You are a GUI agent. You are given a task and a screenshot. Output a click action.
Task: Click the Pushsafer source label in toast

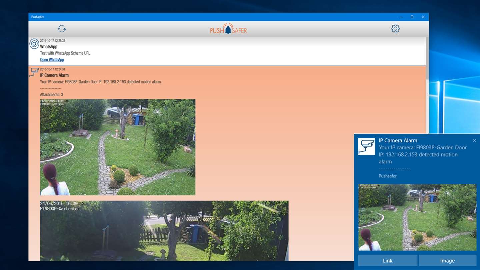(x=388, y=176)
